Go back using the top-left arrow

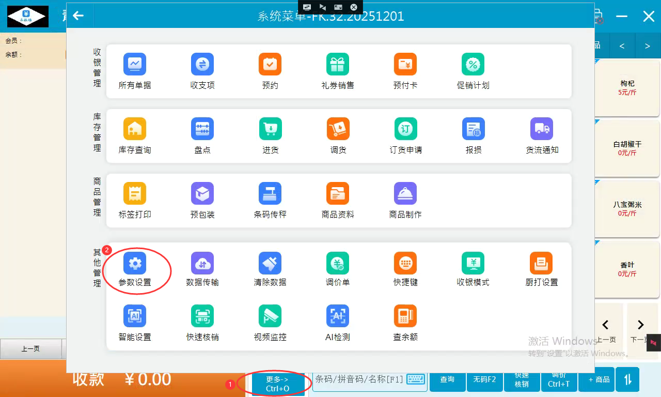[78, 16]
